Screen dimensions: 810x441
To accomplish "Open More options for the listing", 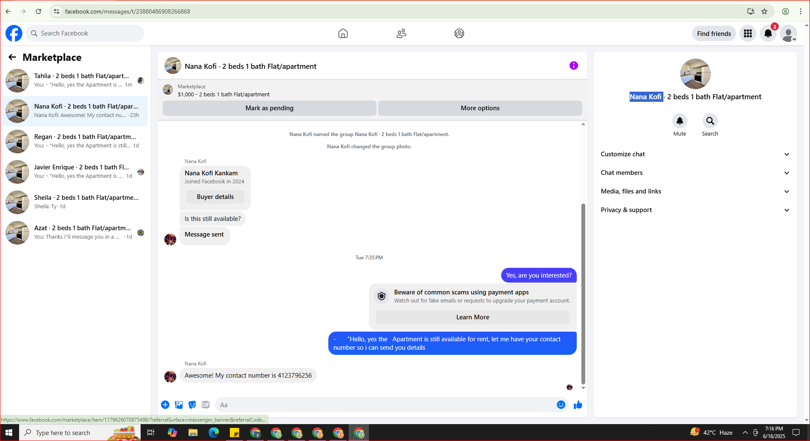I will click(480, 108).
